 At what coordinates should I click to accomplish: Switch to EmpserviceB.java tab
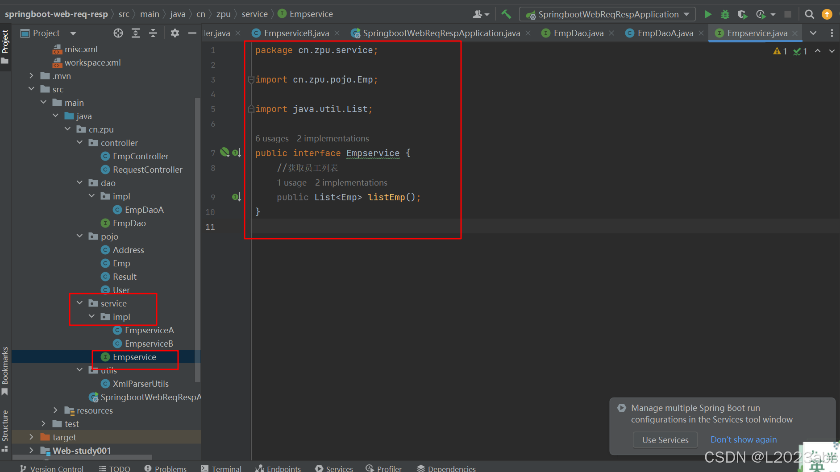coord(296,33)
